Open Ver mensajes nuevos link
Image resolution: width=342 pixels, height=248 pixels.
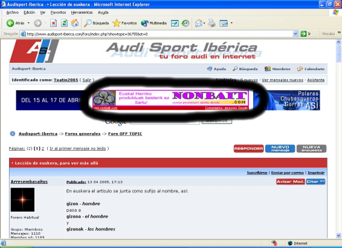point(282,80)
